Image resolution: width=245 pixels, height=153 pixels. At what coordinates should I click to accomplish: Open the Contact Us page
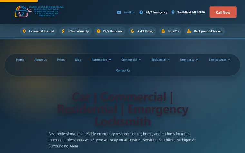pos(123,71)
